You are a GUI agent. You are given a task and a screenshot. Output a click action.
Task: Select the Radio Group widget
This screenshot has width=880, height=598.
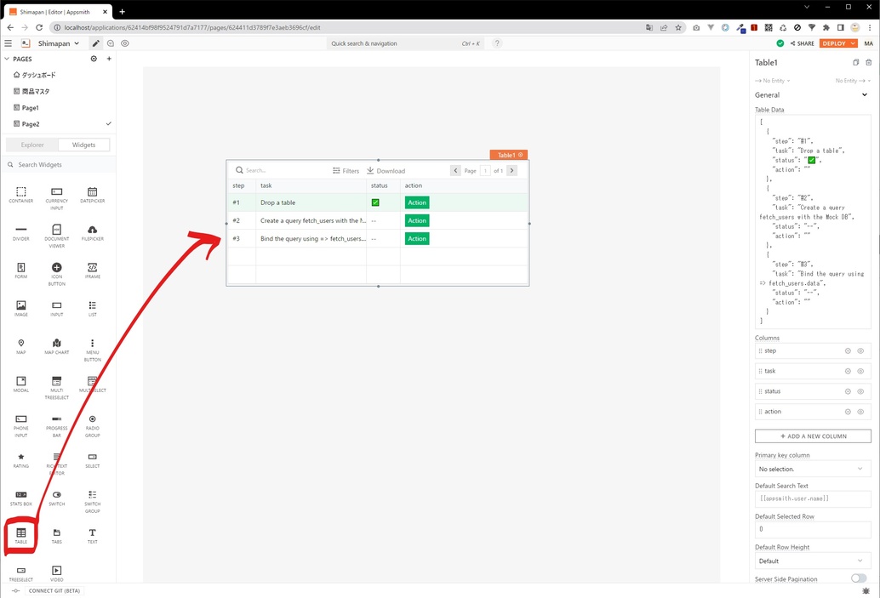pos(93,426)
